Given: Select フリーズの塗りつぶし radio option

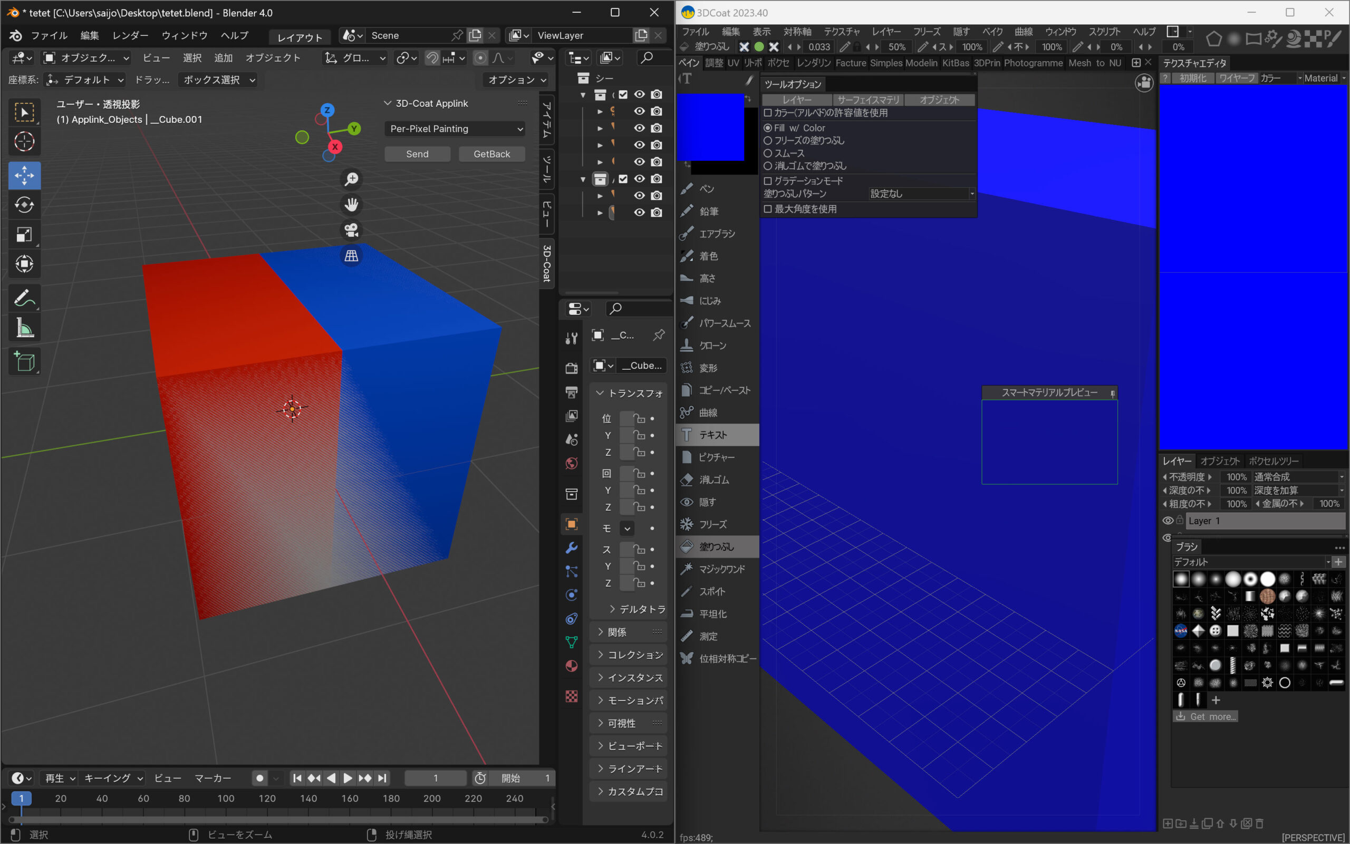Looking at the screenshot, I should click(x=768, y=141).
